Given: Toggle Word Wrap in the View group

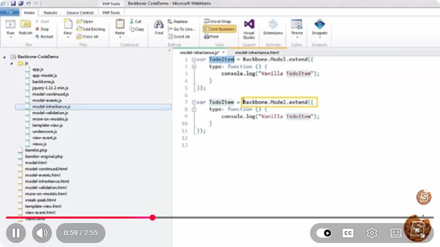Looking at the screenshot, I should point(217,21).
